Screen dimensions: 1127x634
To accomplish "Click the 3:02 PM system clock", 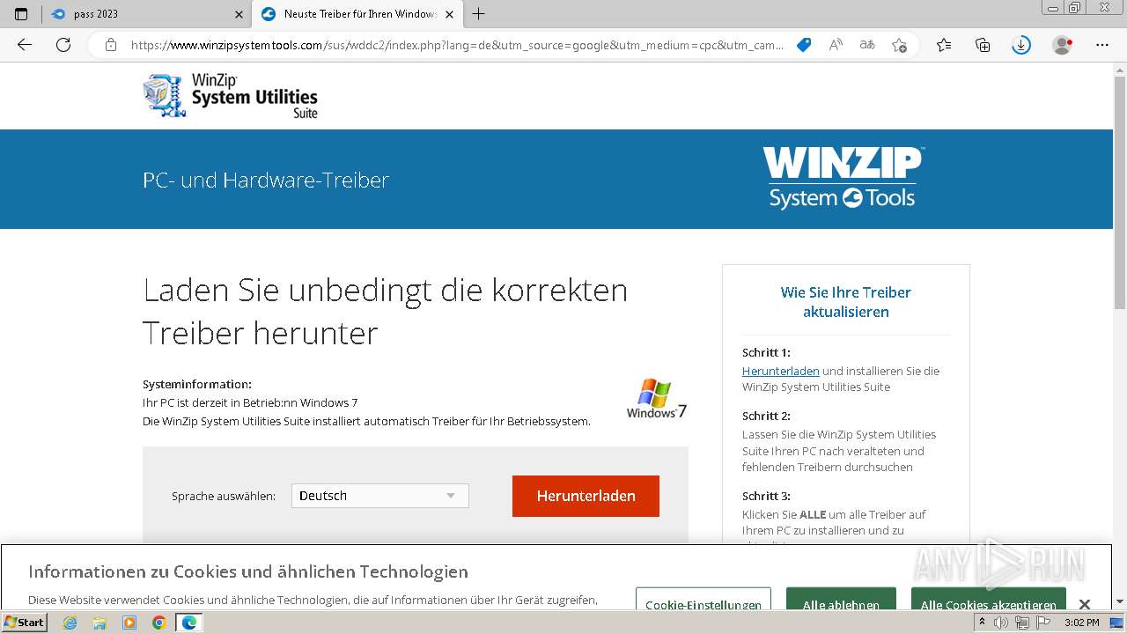I will 1081,623.
